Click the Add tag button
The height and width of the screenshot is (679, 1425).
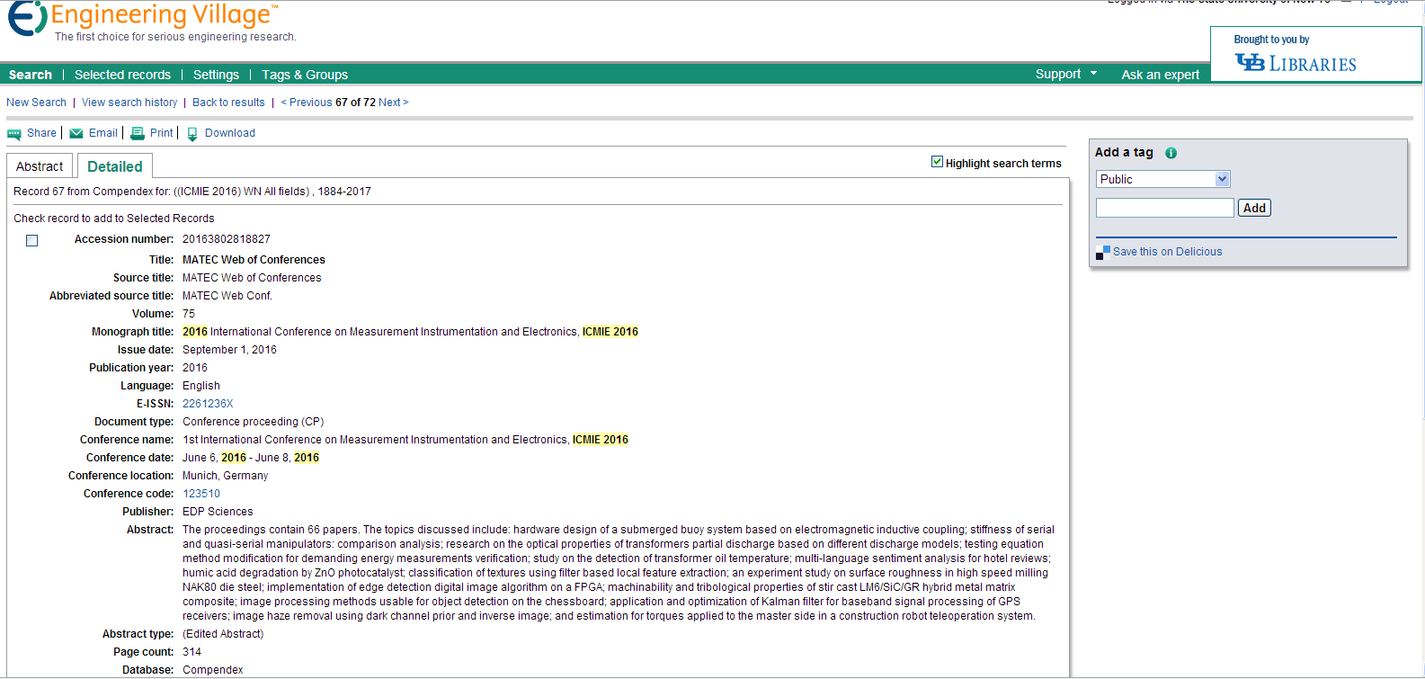point(1254,208)
